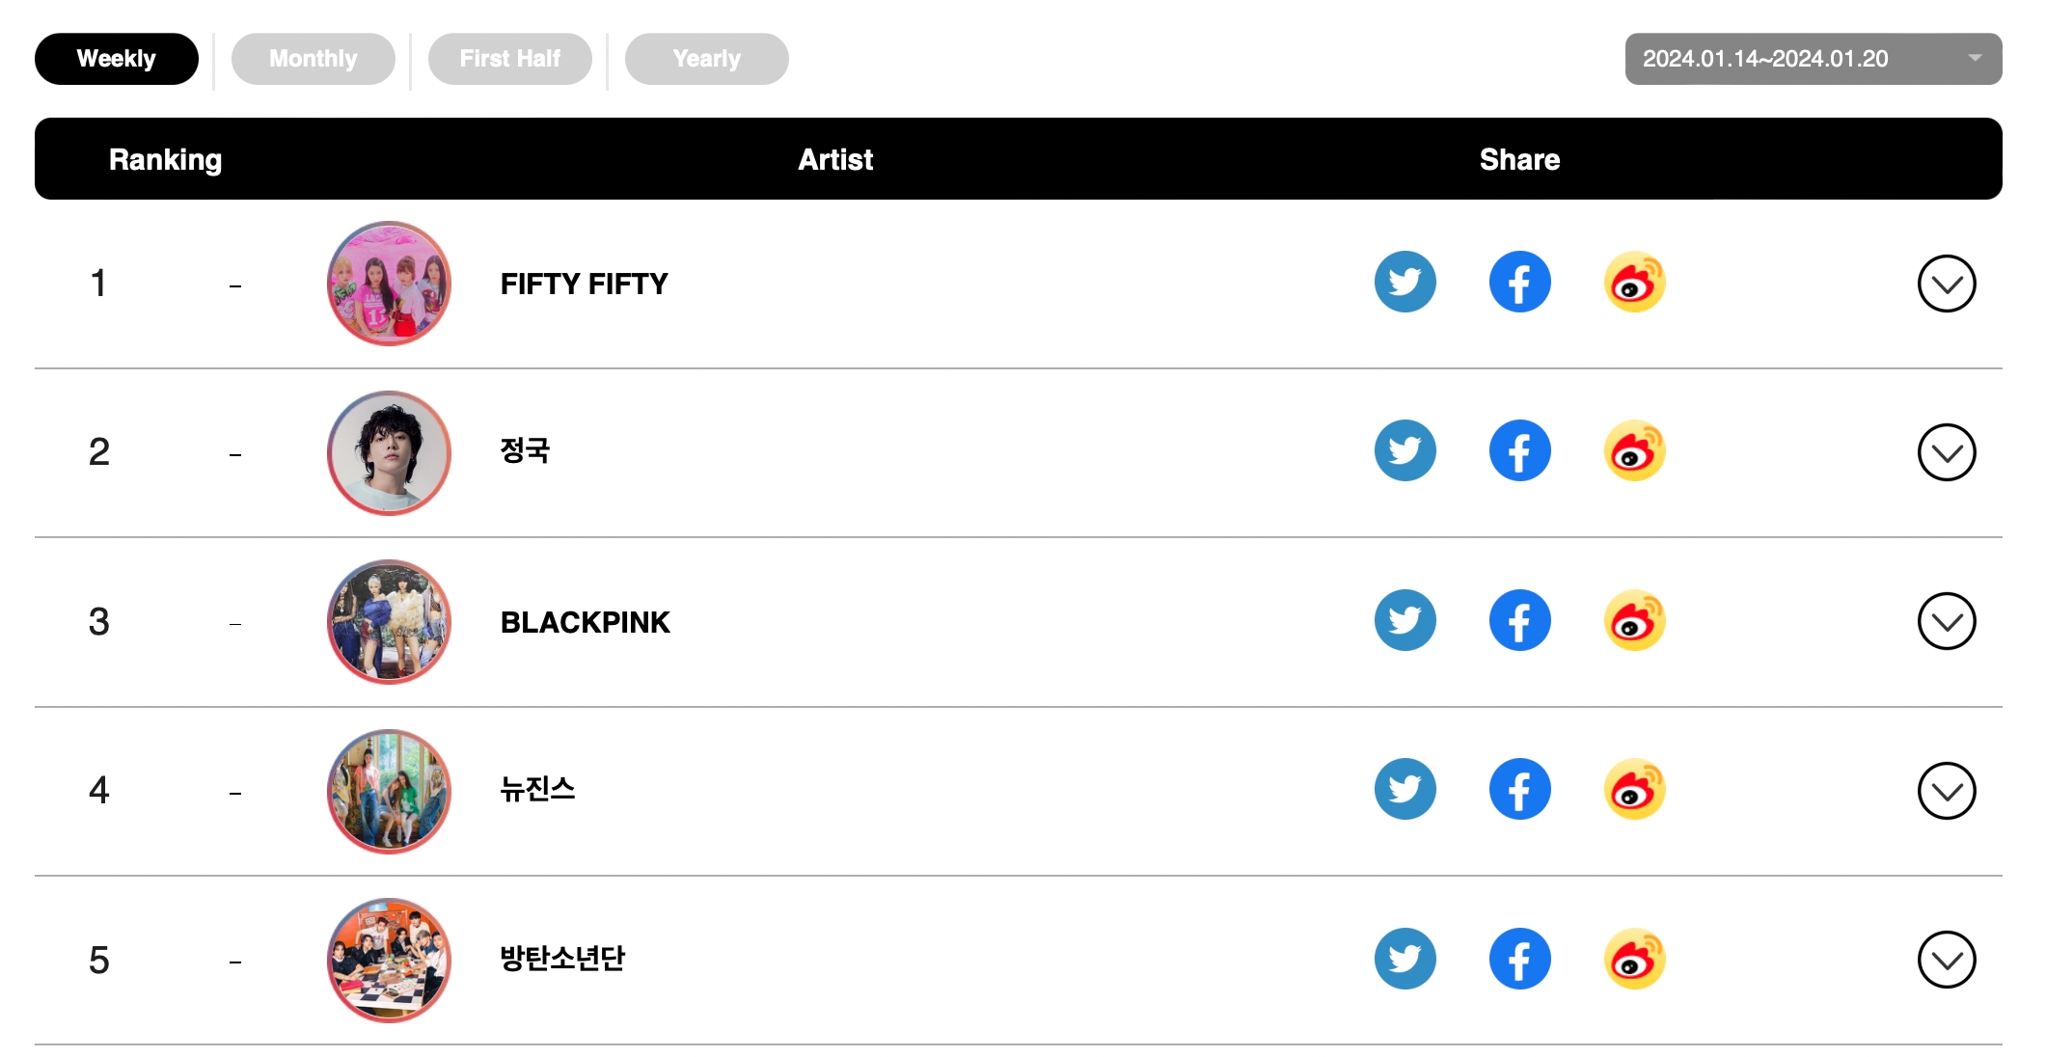Open the date range dropdown
Viewport: 2046px width, 1057px height.
pos(1813,59)
